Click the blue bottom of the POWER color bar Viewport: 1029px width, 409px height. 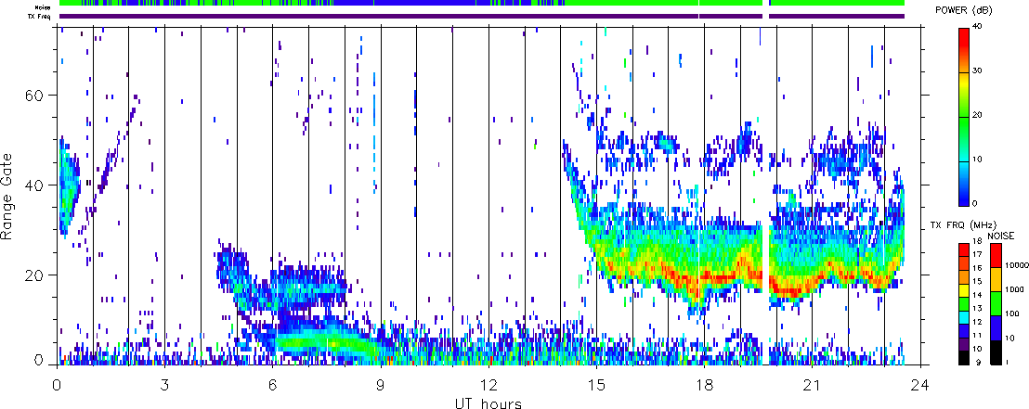click(x=964, y=196)
